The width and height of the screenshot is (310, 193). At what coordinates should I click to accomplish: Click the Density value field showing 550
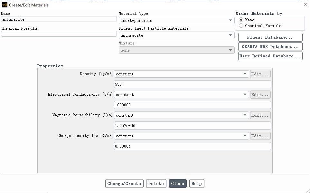pyautogui.click(x=192, y=84)
